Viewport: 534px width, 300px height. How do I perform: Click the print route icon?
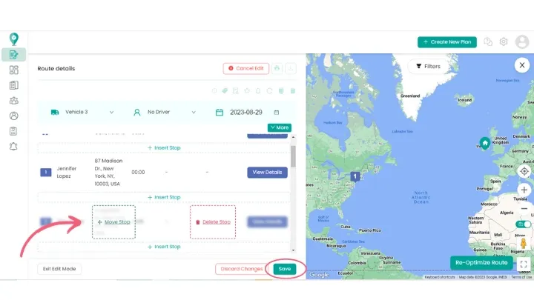[x=278, y=68]
